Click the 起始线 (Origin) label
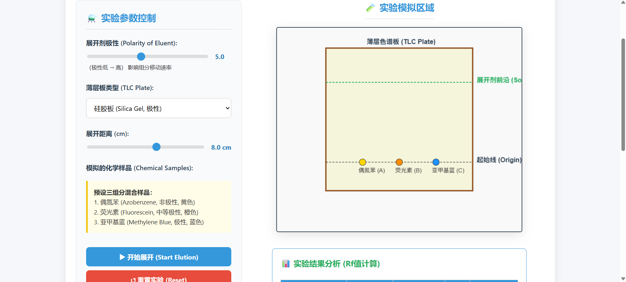Image resolution: width=626 pixels, height=282 pixels. (498, 160)
